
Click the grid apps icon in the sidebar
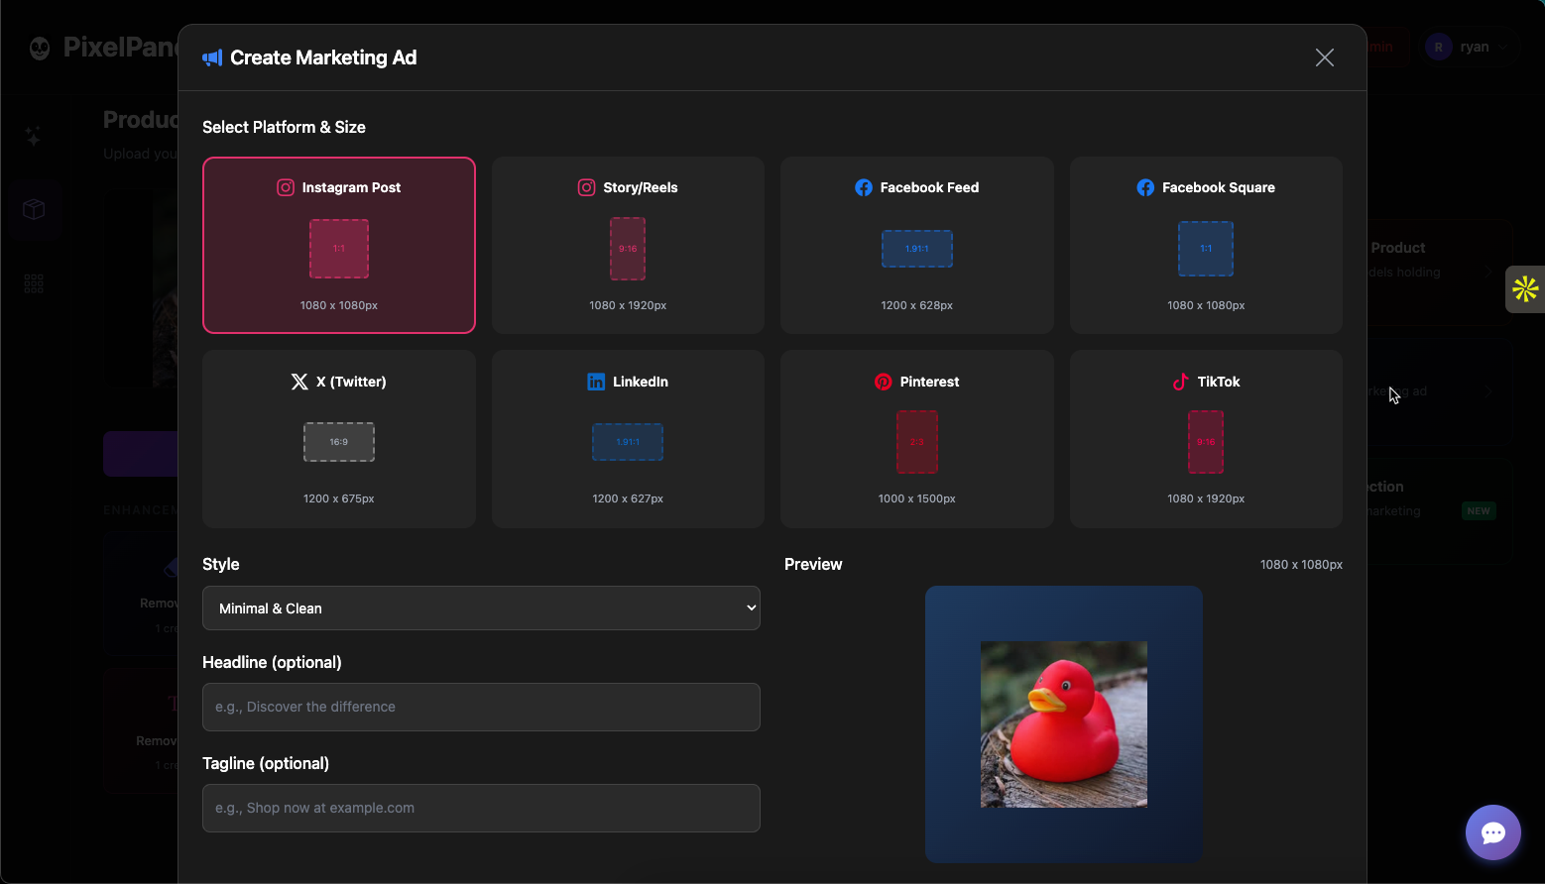pos(33,282)
